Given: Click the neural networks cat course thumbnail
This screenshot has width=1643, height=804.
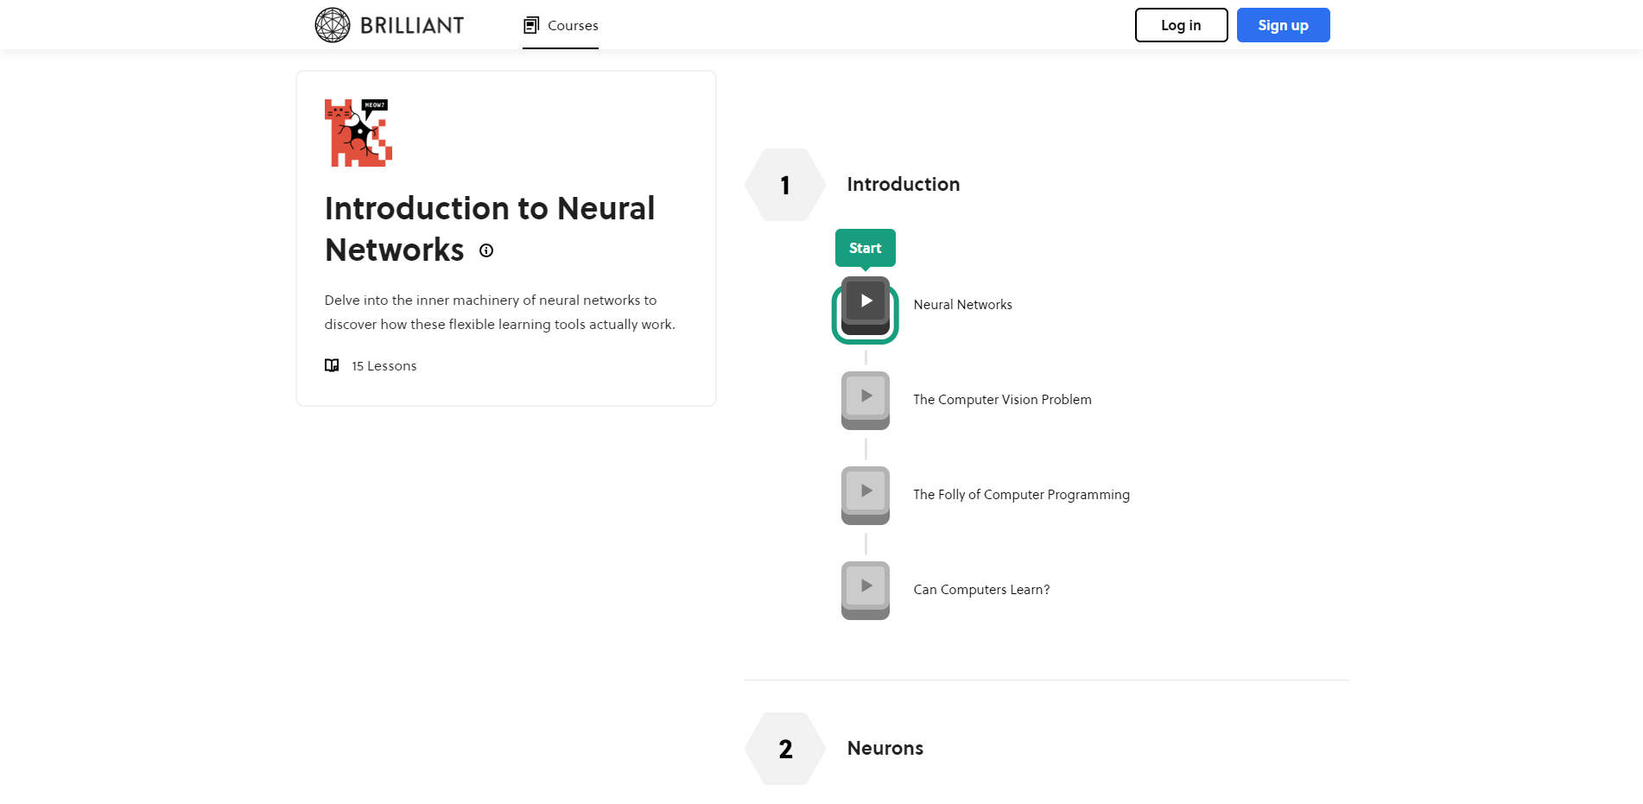Looking at the screenshot, I should [x=358, y=133].
